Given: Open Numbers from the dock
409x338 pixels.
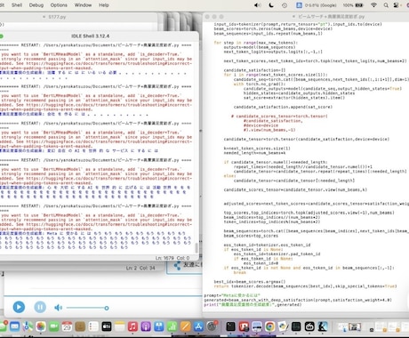Looking at the screenshot, I should click(x=172, y=326).
